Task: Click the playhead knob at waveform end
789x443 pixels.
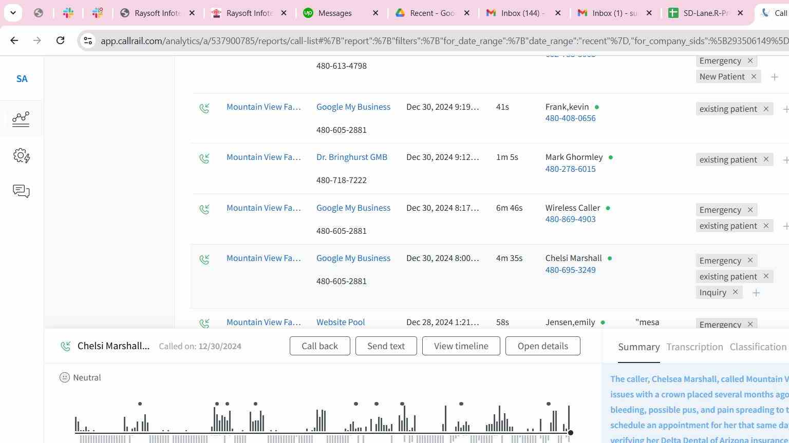Action: [570, 433]
